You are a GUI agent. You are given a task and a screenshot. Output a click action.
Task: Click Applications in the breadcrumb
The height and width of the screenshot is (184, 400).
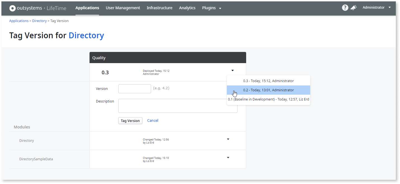point(19,21)
